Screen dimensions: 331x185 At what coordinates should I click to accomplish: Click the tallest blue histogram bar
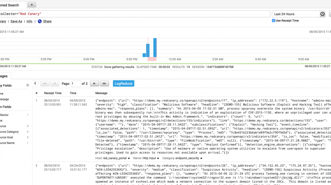155,48
